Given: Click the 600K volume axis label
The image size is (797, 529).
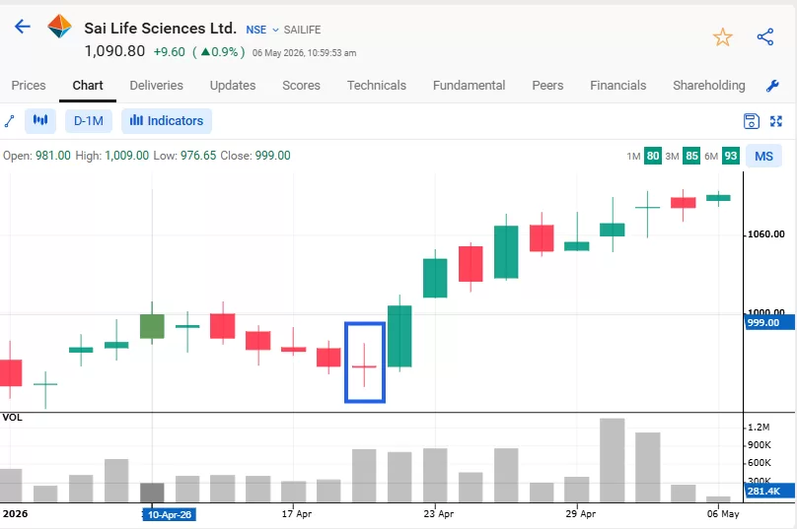Looking at the screenshot, I should pyautogui.click(x=760, y=463).
